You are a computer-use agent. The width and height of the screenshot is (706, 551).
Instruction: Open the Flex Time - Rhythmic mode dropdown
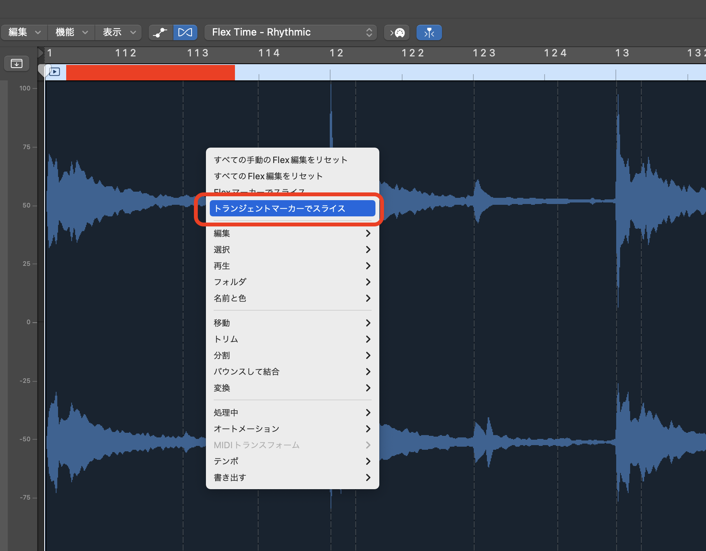click(291, 32)
